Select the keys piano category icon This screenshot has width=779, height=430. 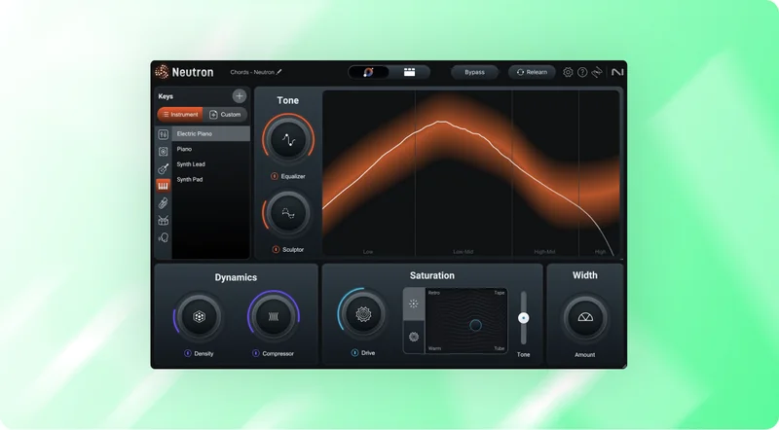coord(163,186)
